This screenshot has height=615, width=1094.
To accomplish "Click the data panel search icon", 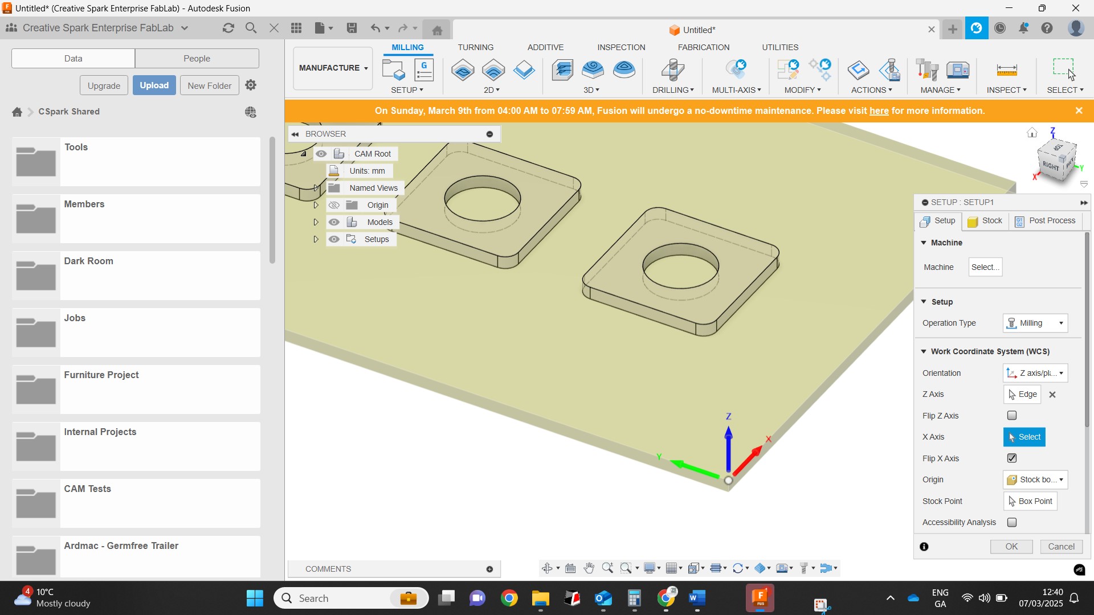I will point(251,28).
